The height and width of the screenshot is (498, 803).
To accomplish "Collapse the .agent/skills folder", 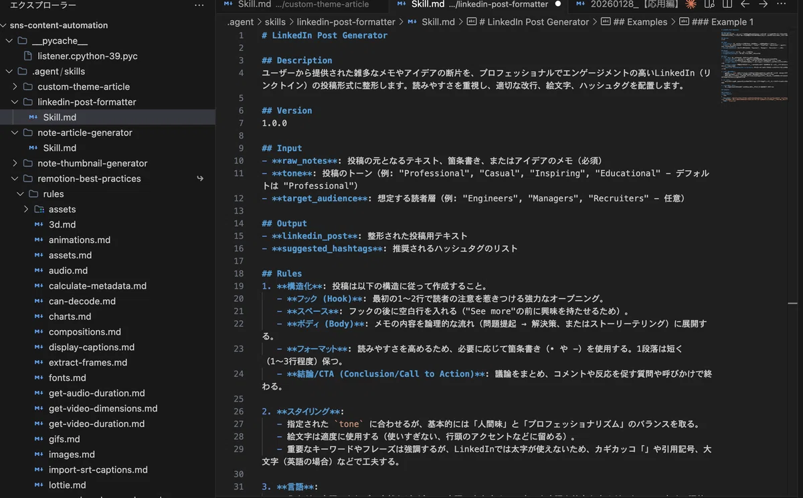I will pos(9,72).
